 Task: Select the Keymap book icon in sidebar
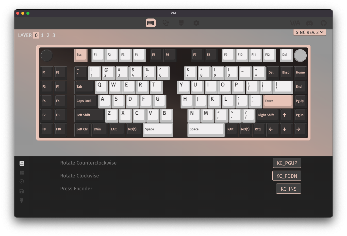pyautogui.click(x=22, y=163)
